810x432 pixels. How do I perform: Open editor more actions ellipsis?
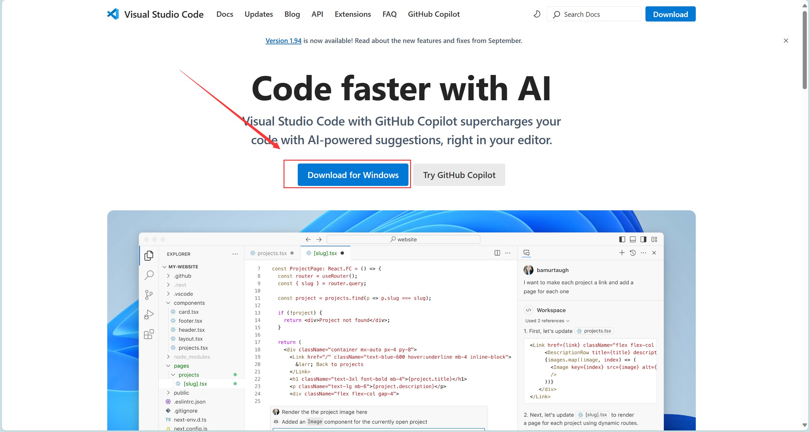[x=508, y=253]
